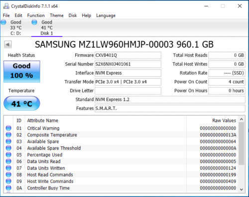Click the Standard field NVM Express 1.2

click(x=170, y=99)
